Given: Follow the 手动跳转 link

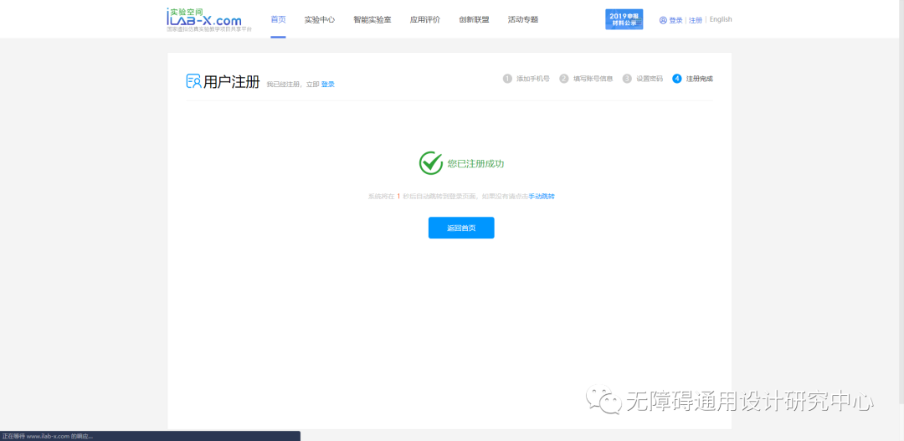Looking at the screenshot, I should tap(542, 197).
